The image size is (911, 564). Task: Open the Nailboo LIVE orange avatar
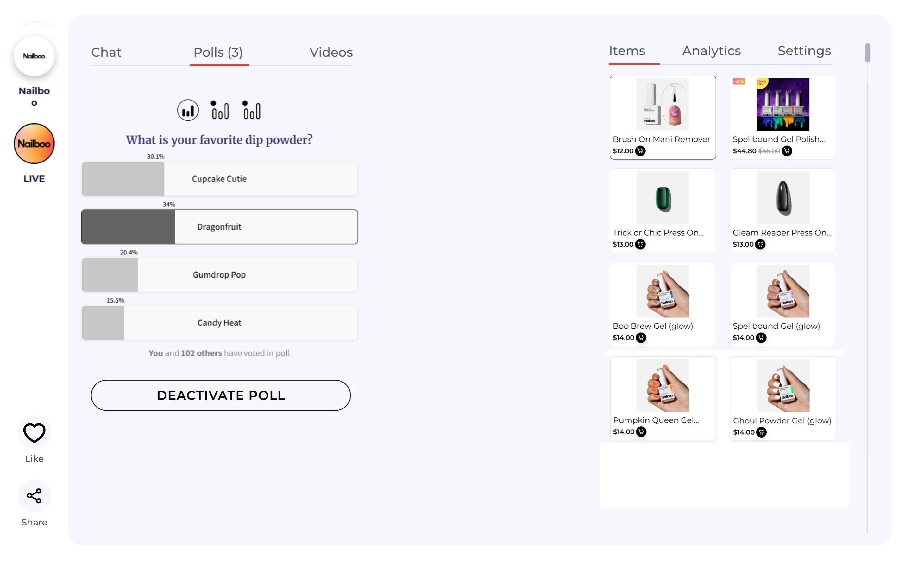click(x=35, y=144)
